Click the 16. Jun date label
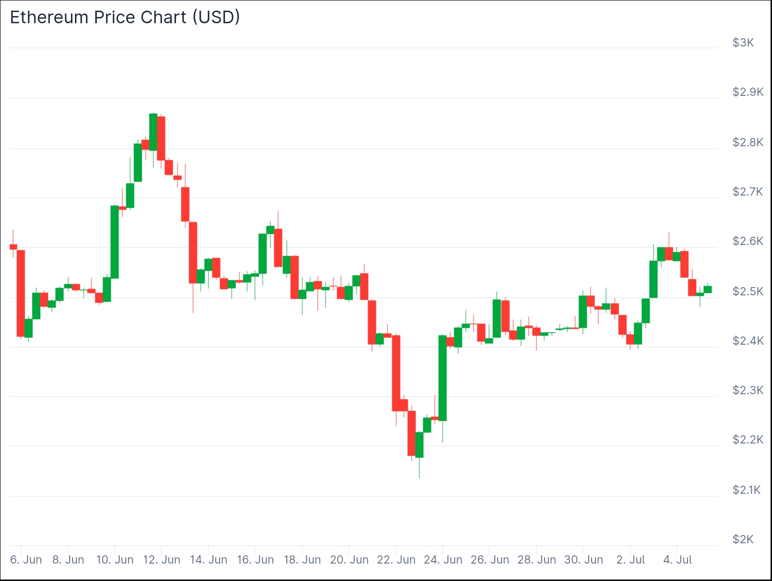 tap(255, 560)
